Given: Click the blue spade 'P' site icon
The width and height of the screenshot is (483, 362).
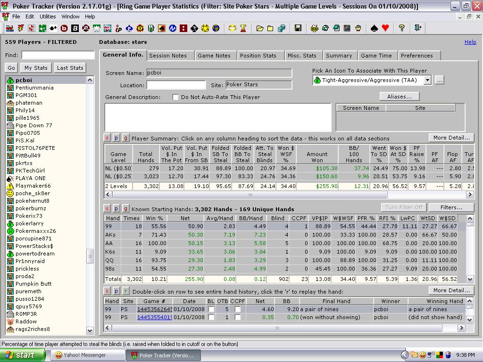Looking at the screenshot, I should tap(129, 28).
